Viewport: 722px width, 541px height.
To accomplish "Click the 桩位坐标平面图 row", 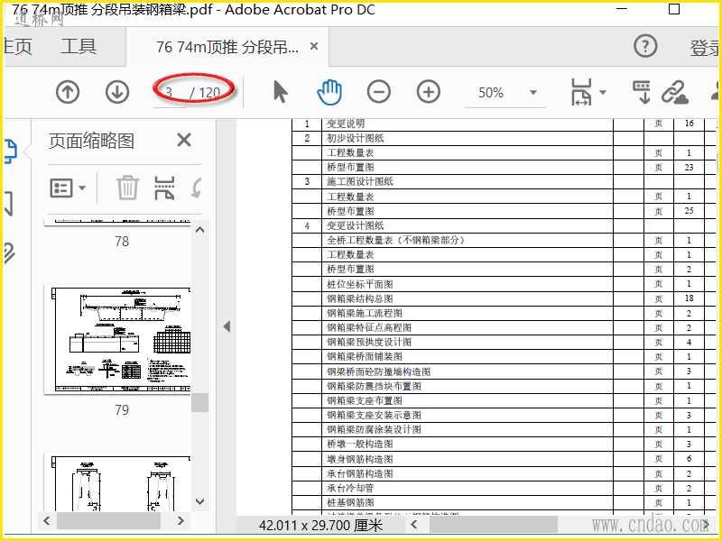I will 504,284.
